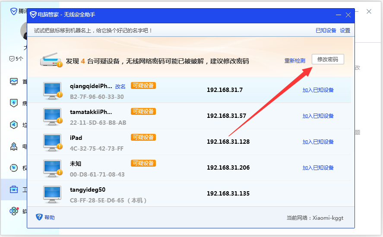Click the computer icon for iPad
The image size is (383, 237).
[53, 142]
